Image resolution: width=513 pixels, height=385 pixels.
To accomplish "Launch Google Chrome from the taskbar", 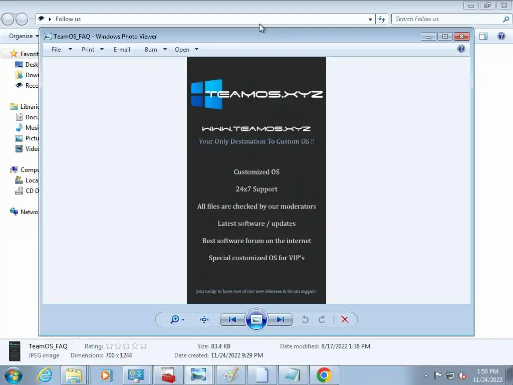I will pos(324,375).
